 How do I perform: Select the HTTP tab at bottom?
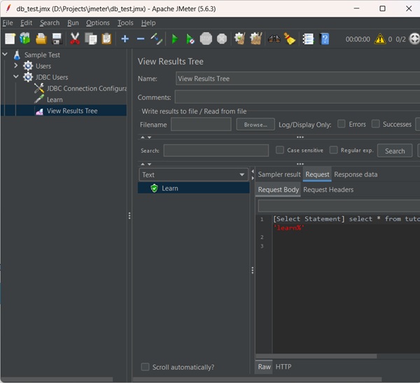click(283, 367)
